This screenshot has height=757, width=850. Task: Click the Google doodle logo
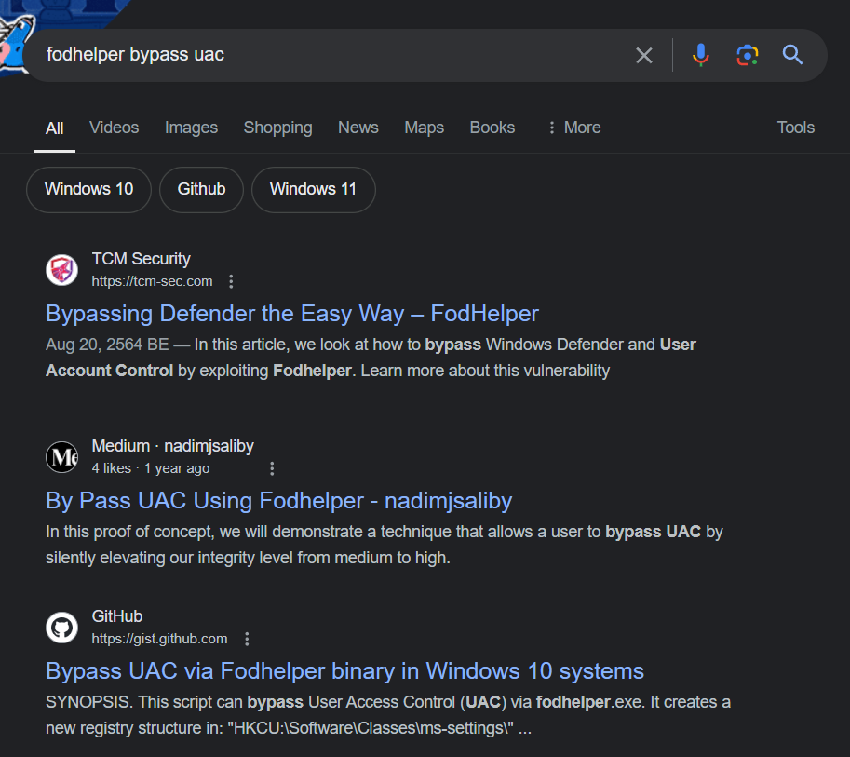click(13, 42)
